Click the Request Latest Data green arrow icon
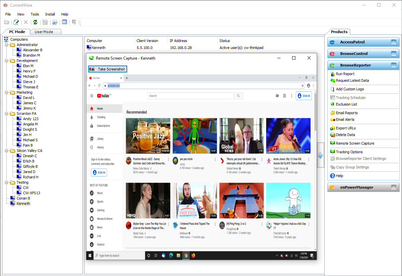Viewport: 402px width, 276px height. click(x=333, y=80)
